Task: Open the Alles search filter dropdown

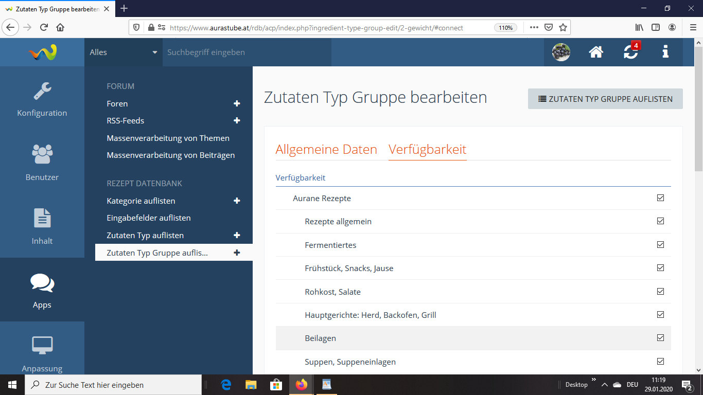Action: [124, 52]
